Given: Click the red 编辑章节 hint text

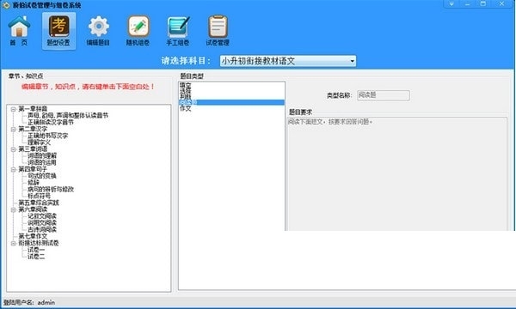Looking at the screenshot, I should coord(88,87).
